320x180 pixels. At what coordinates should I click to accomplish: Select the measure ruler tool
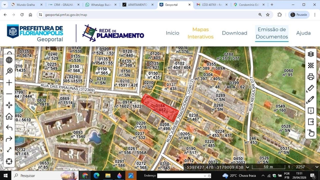point(311,88)
